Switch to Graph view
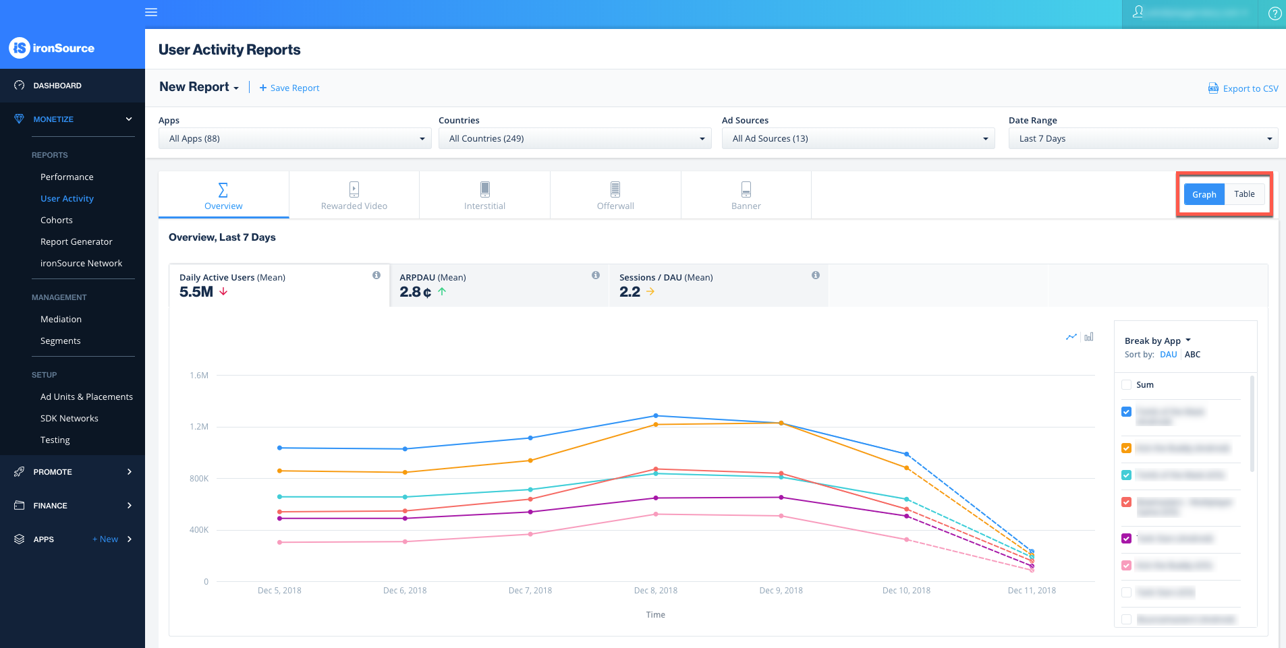The height and width of the screenshot is (648, 1286). 1204,194
